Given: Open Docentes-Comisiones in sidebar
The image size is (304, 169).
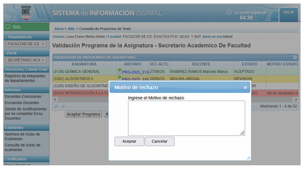Looking at the screenshot, I should click(x=23, y=97).
